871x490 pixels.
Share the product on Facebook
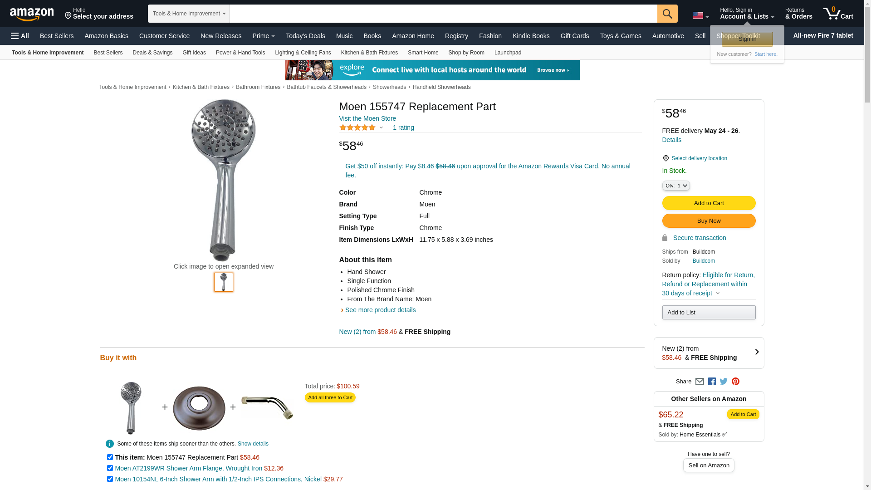pyautogui.click(x=712, y=382)
